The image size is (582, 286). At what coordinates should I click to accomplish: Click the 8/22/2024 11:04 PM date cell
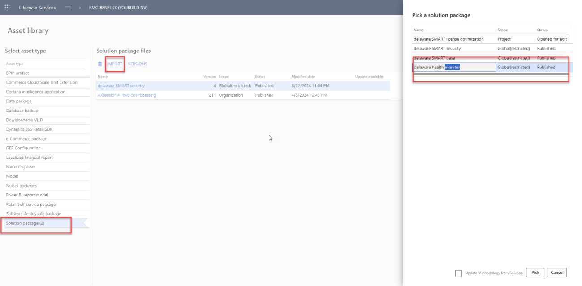(x=310, y=85)
